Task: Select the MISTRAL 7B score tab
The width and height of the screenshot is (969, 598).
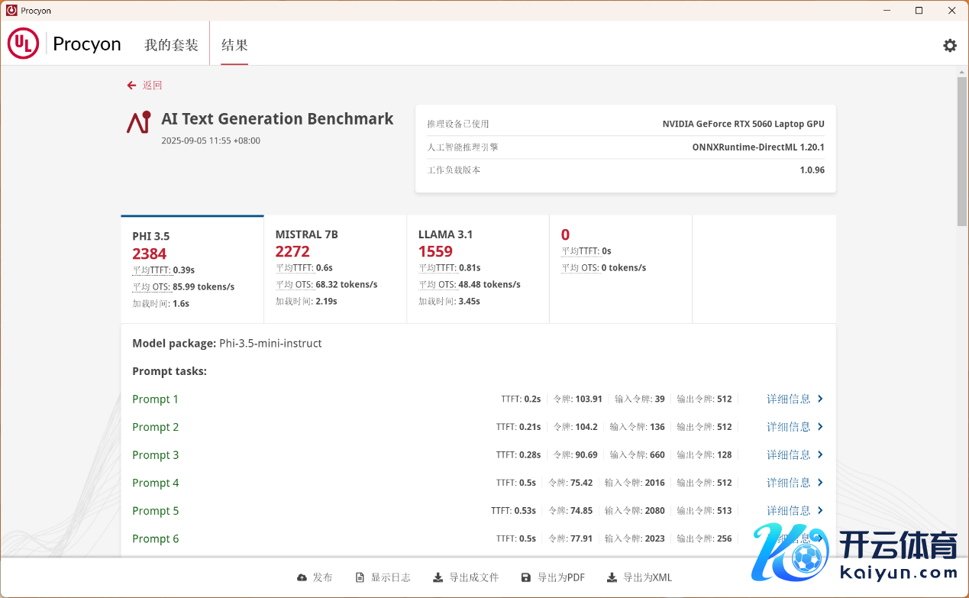Action: [334, 269]
